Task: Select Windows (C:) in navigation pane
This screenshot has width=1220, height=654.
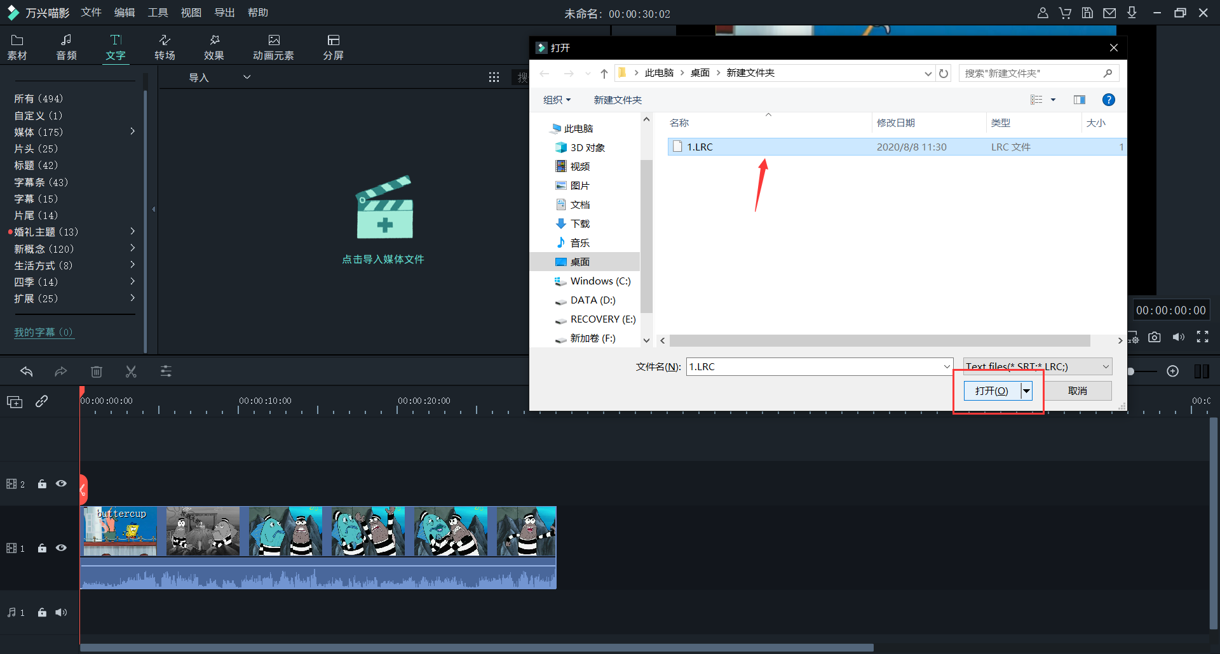Action: click(x=600, y=281)
